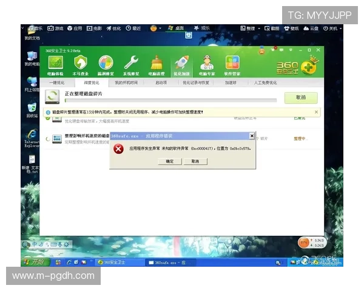Open the 我的文档 desktop folder

[33, 33]
